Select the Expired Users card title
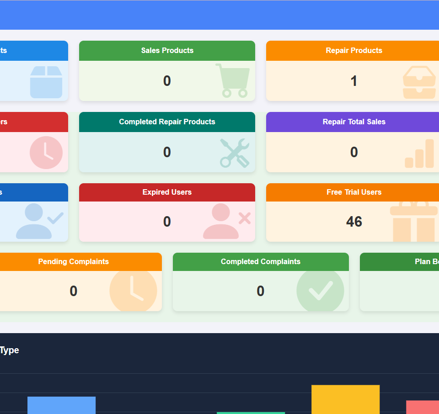The width and height of the screenshot is (439, 414). click(167, 192)
